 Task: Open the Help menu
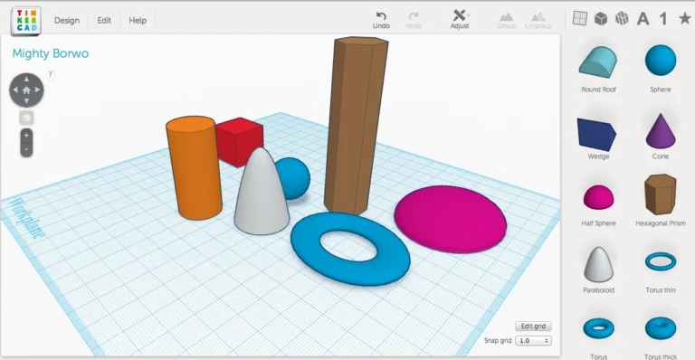[x=138, y=21]
